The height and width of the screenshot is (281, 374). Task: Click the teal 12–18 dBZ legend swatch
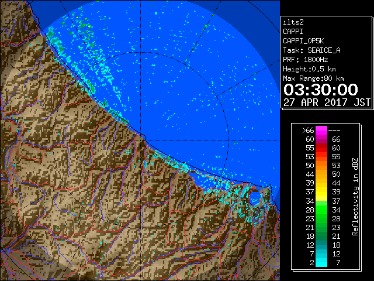coord(321,245)
